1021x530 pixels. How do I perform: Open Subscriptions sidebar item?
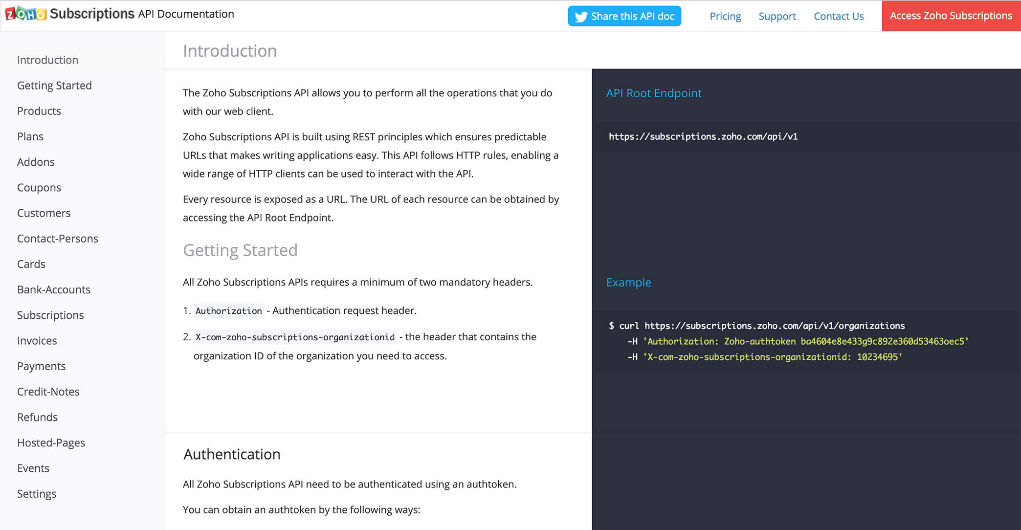(x=50, y=315)
